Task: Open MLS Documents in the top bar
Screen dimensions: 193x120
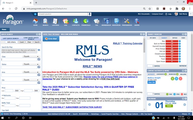Action: point(144,14)
